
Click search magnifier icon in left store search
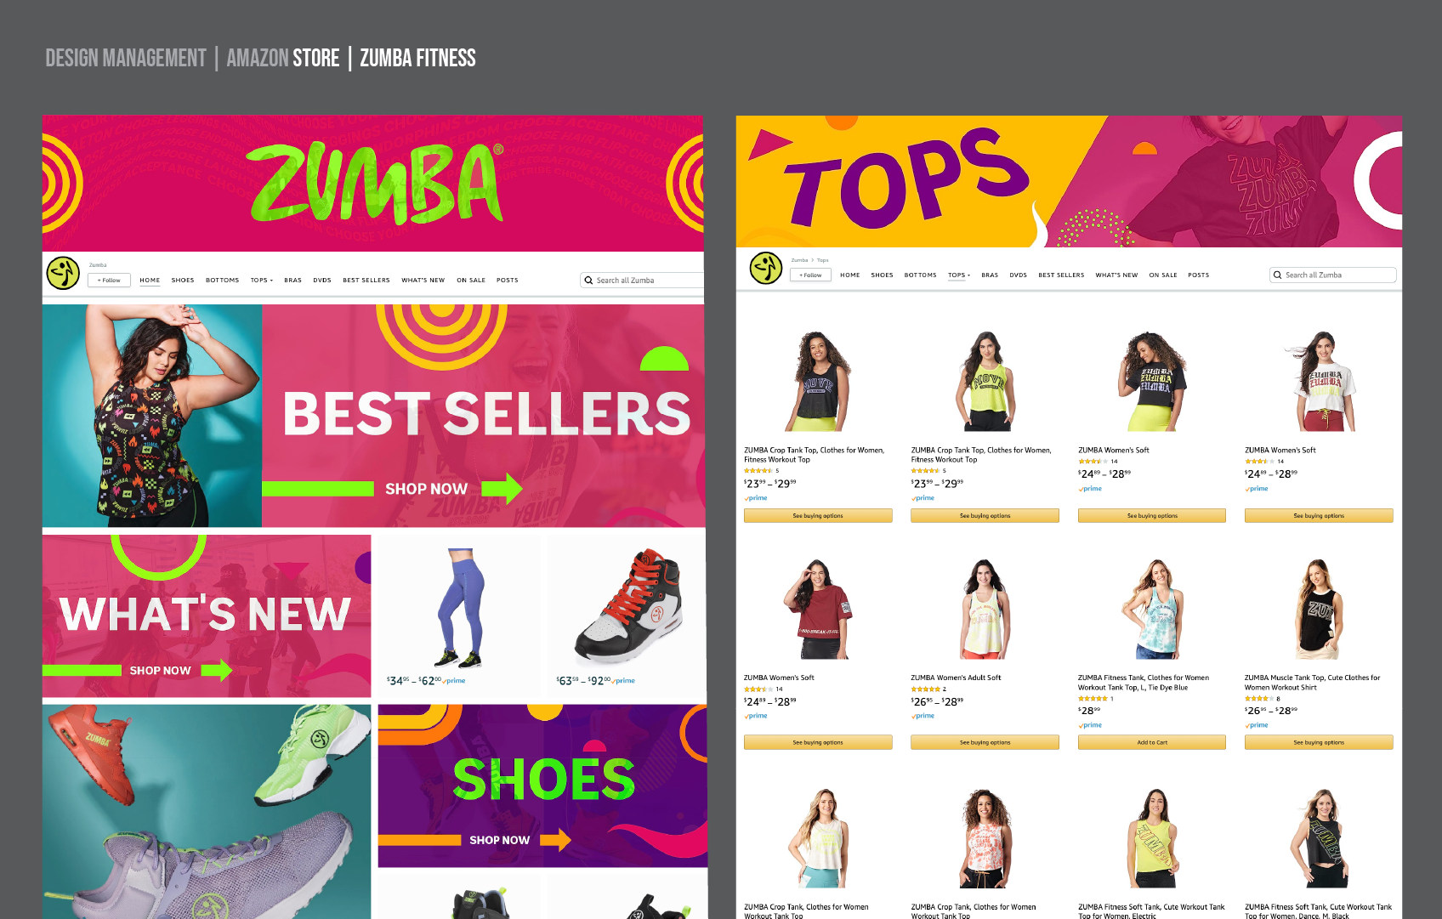tap(588, 280)
